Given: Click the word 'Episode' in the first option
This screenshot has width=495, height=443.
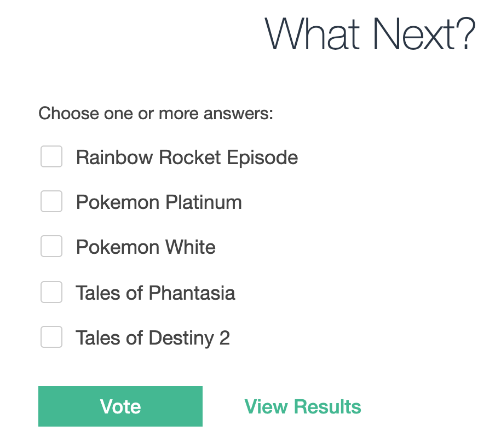Looking at the screenshot, I should click(262, 158).
